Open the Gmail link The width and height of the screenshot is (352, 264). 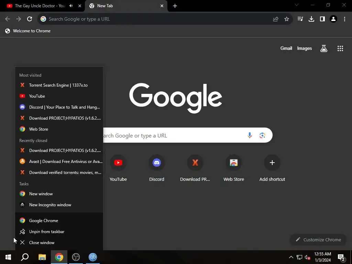286,48
